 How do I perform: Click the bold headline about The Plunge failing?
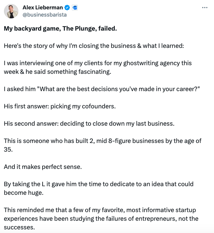60,28
